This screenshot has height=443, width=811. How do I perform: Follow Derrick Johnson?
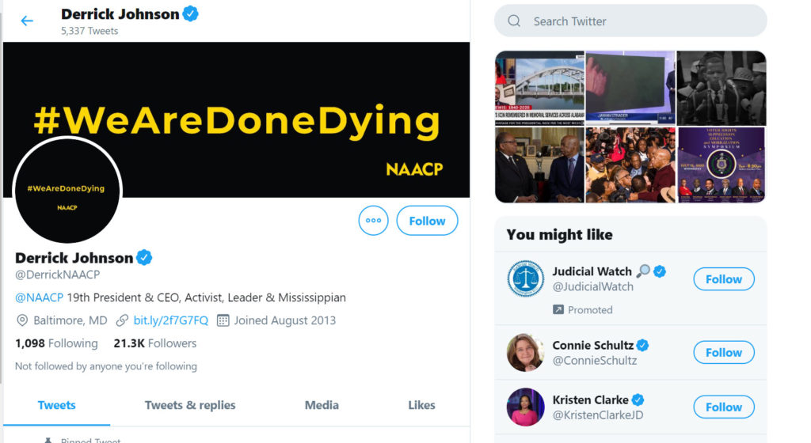[x=427, y=221]
